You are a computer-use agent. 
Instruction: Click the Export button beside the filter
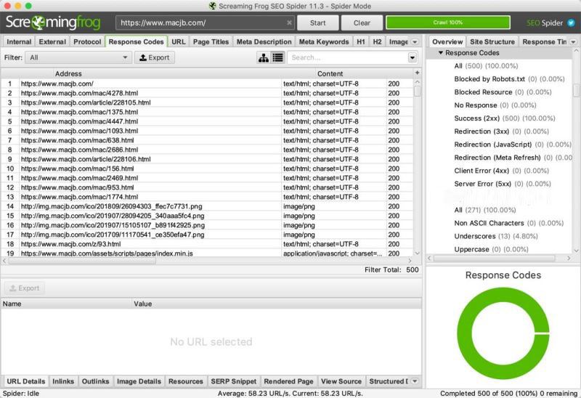point(155,57)
